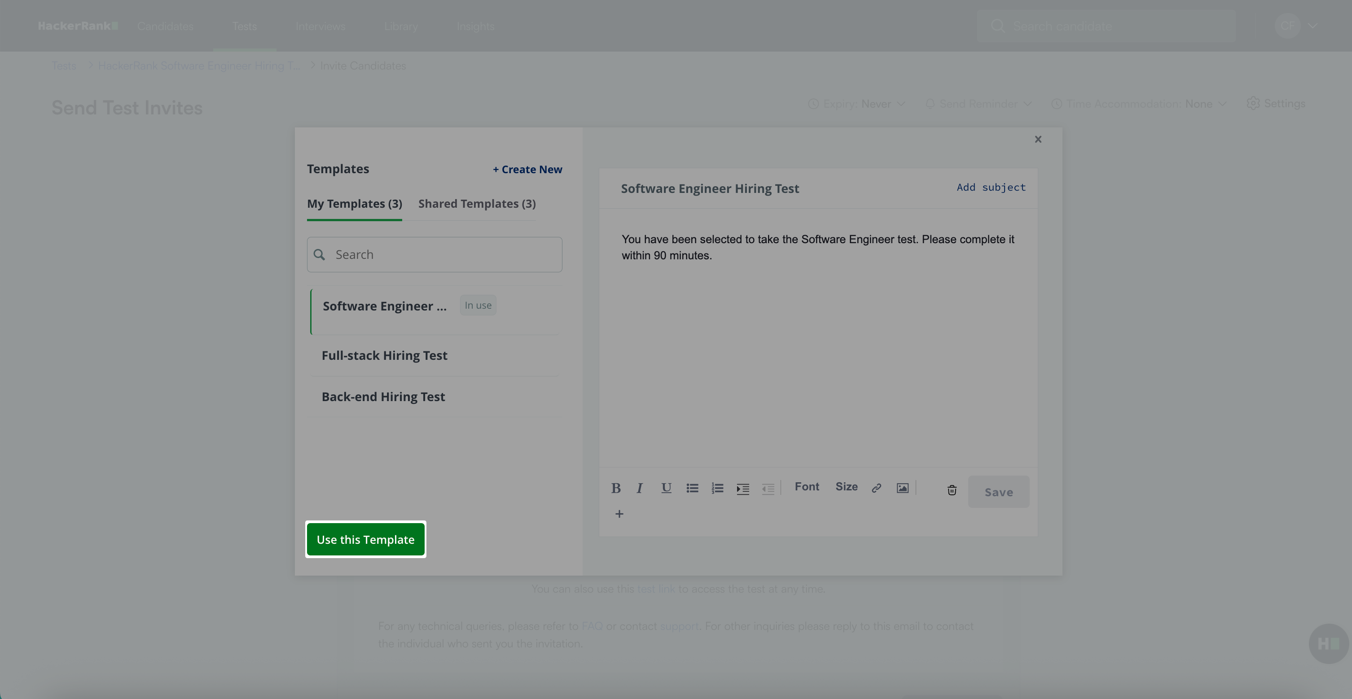Click the + Create New link
1352x699 pixels.
[x=527, y=169]
